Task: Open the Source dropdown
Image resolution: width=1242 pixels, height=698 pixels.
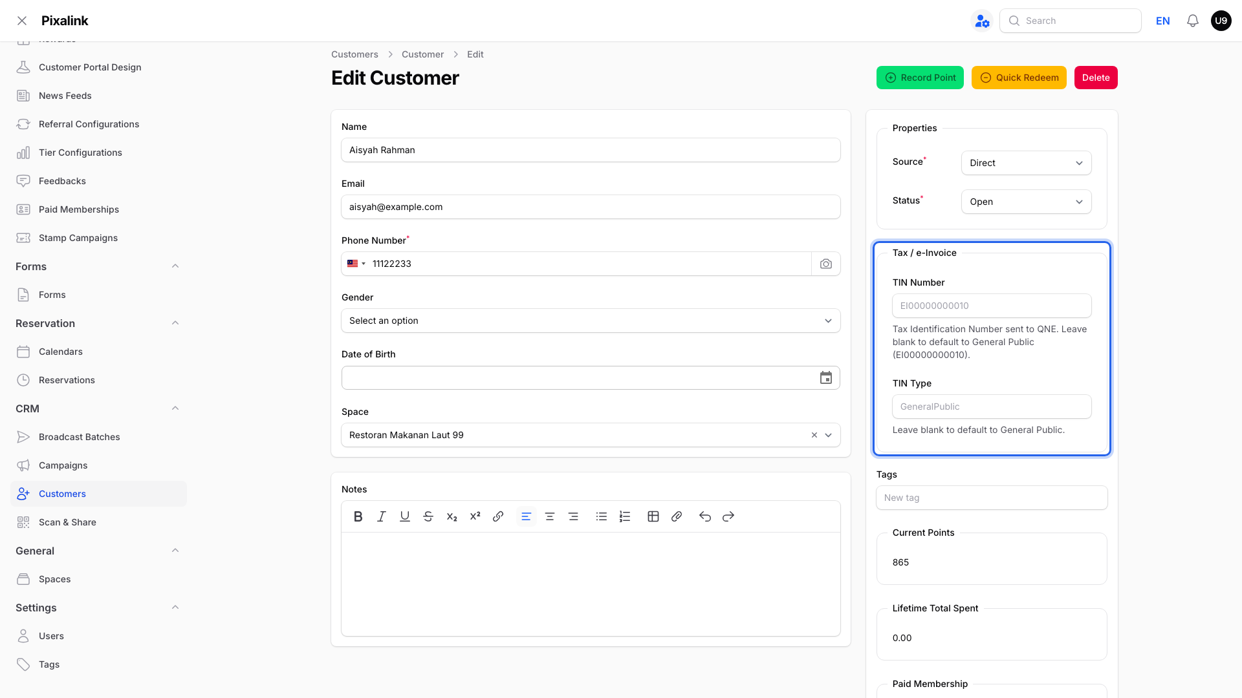Action: pos(1026,163)
